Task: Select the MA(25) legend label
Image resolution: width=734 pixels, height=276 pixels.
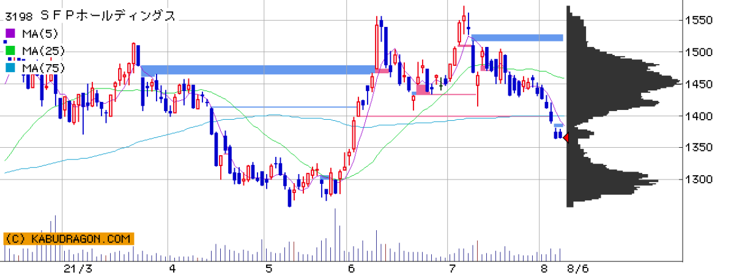Action: click(42, 51)
